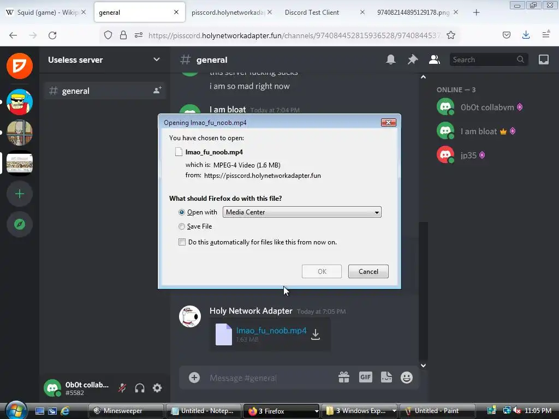Go back to the previous page
The height and width of the screenshot is (419, 559).
point(13,35)
